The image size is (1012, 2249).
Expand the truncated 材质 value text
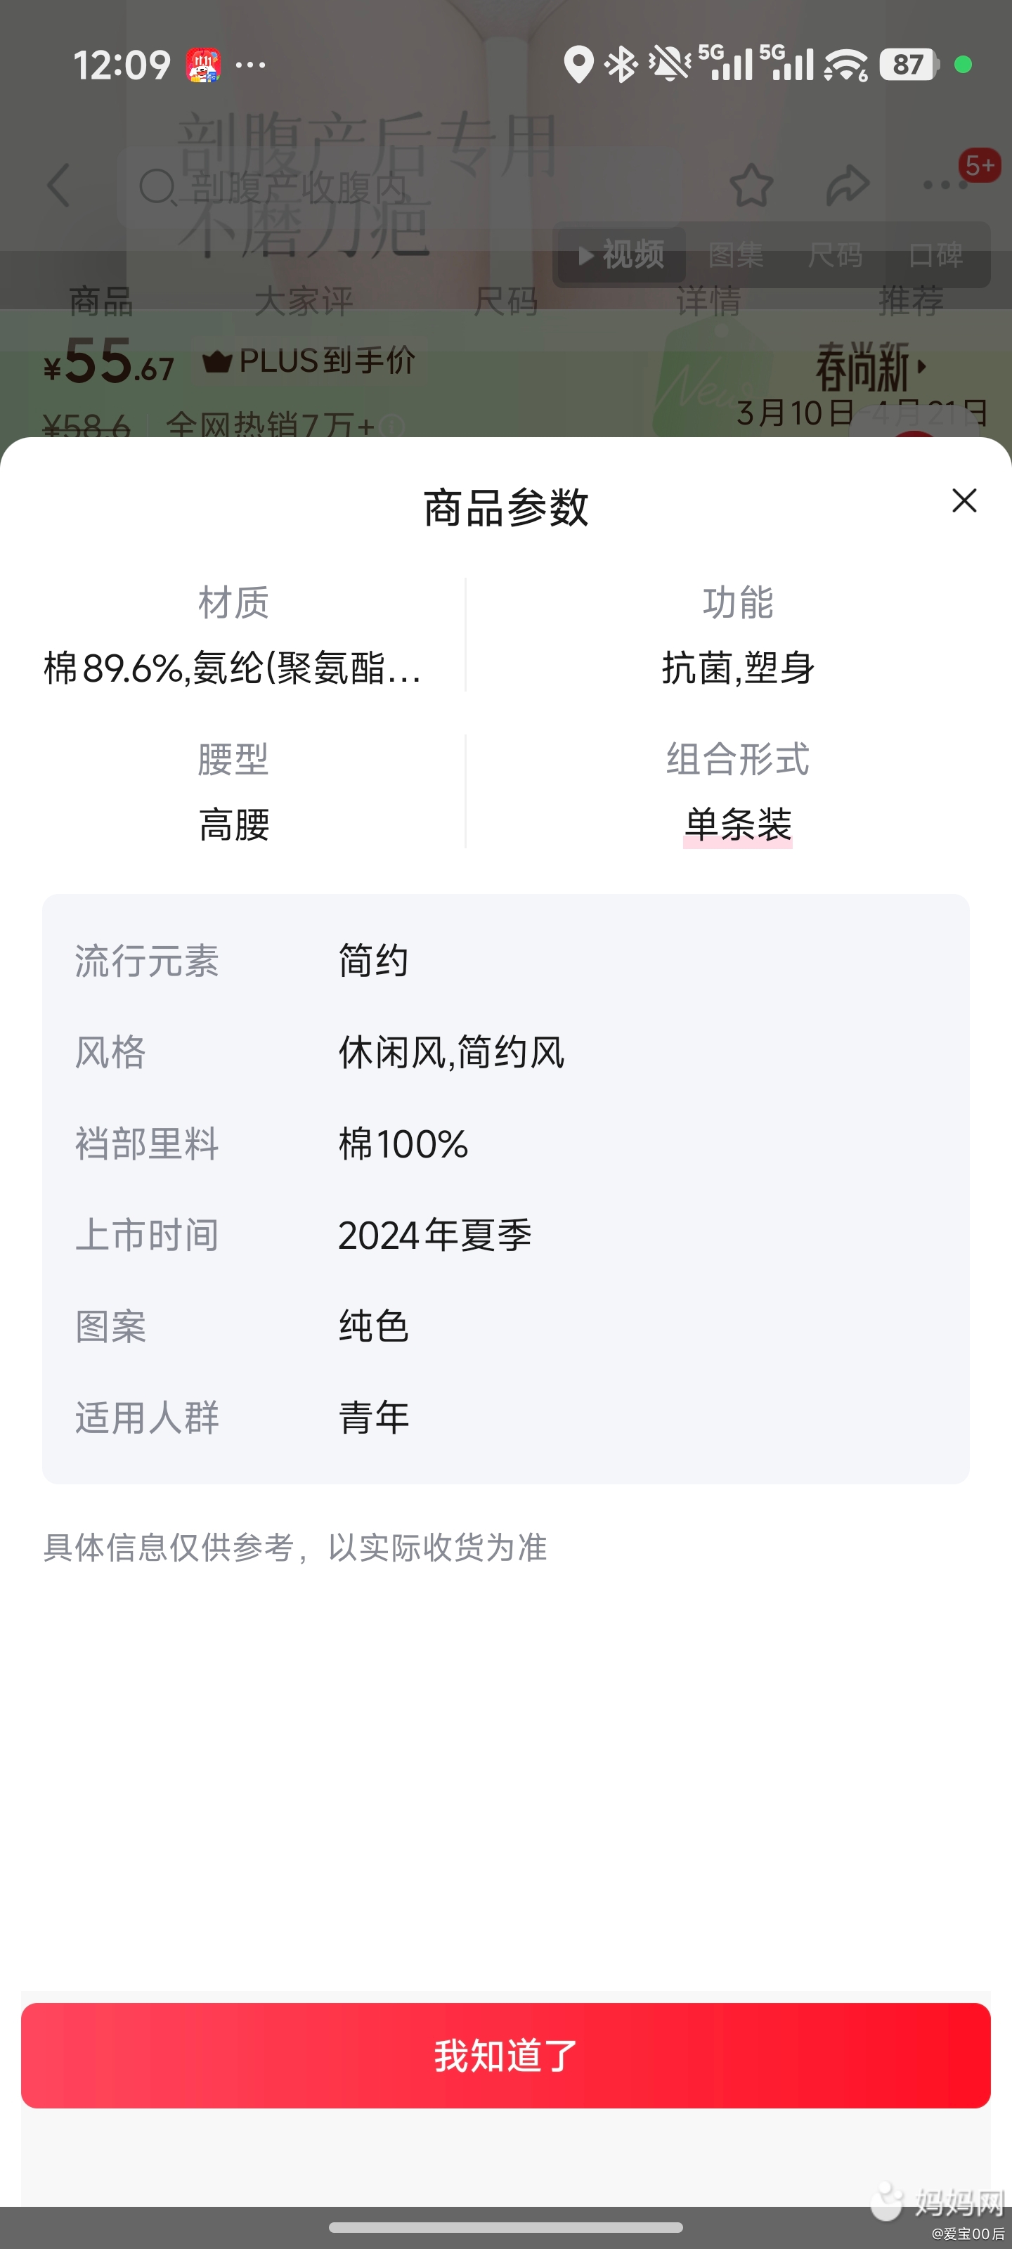232,669
